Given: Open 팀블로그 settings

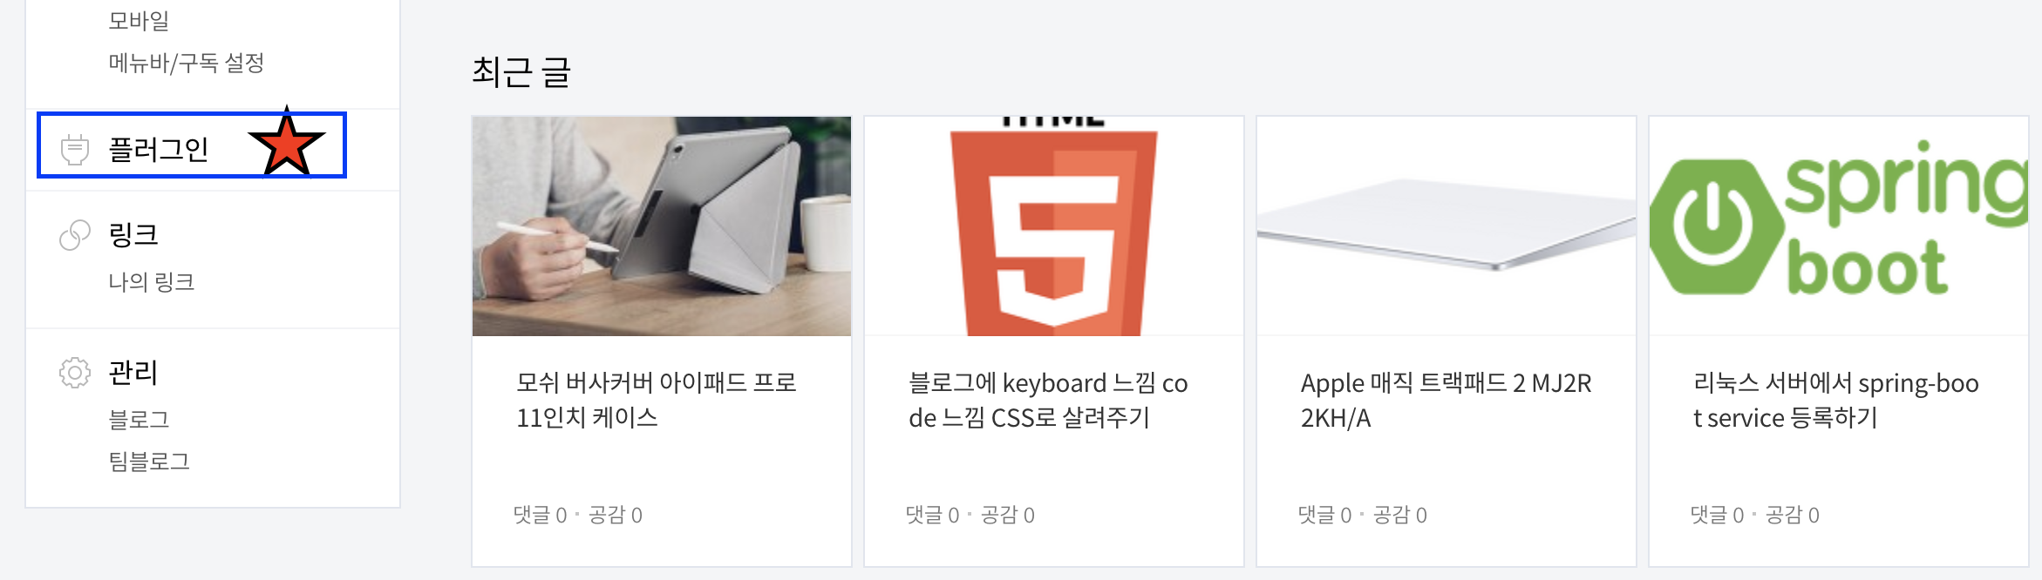Looking at the screenshot, I should pos(149,462).
